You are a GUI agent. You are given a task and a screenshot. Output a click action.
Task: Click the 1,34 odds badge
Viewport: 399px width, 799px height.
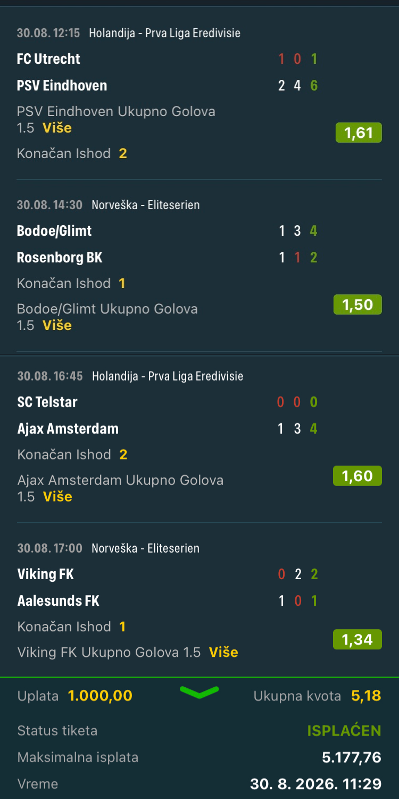point(358,639)
